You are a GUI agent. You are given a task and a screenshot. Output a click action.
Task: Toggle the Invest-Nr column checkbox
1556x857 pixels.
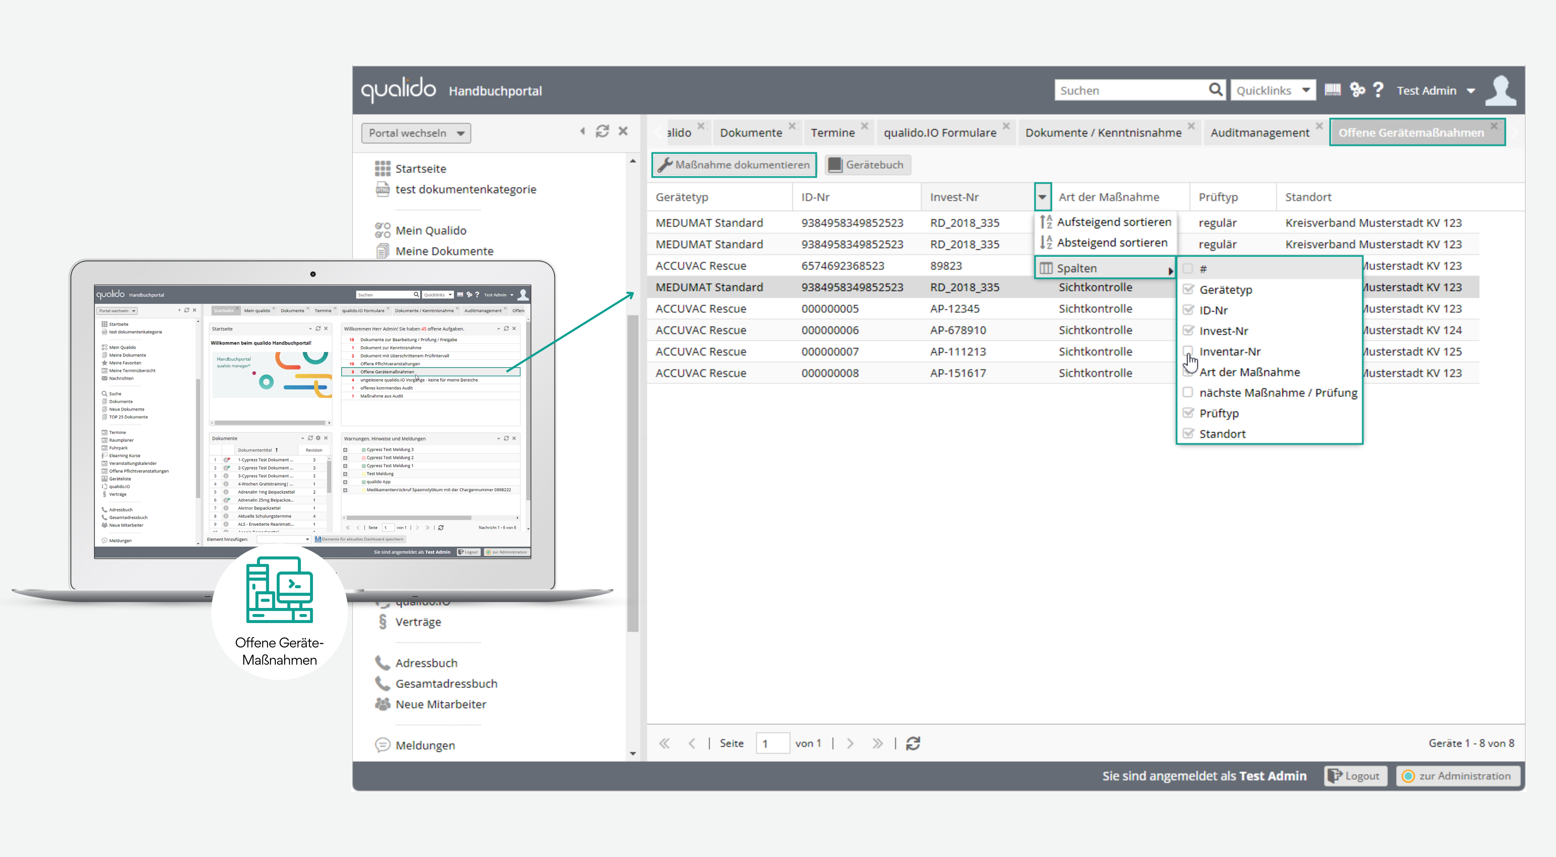[x=1187, y=330]
